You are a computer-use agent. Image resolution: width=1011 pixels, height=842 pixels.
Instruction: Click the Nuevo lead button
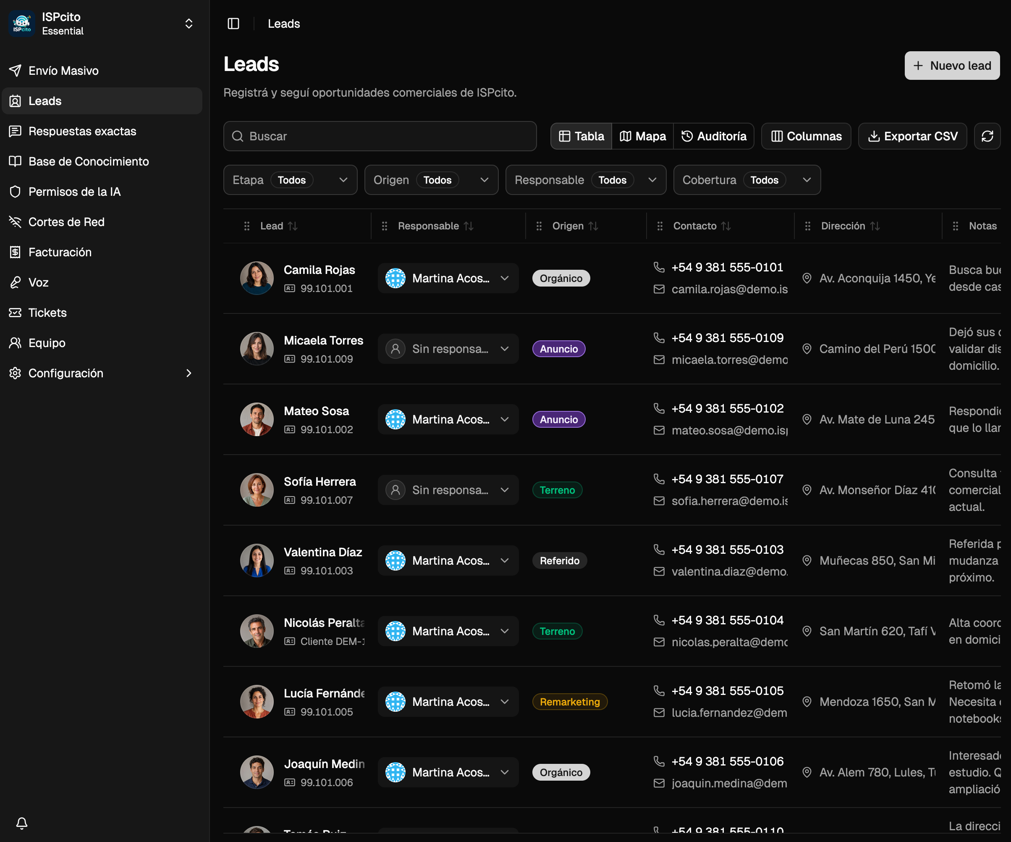952,66
